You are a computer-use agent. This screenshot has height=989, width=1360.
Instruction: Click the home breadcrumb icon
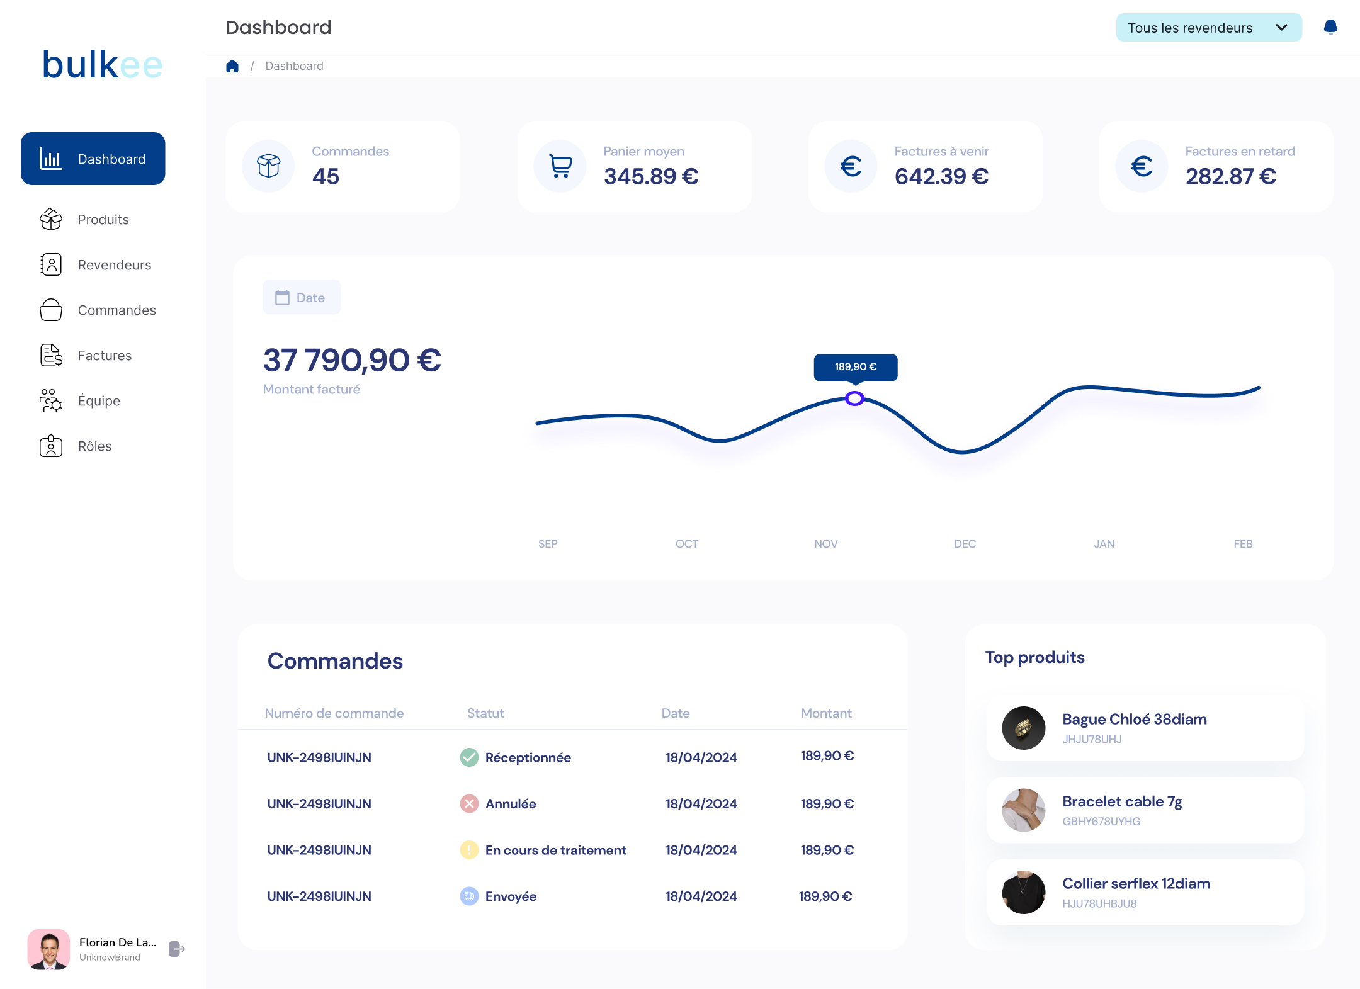pyautogui.click(x=232, y=66)
